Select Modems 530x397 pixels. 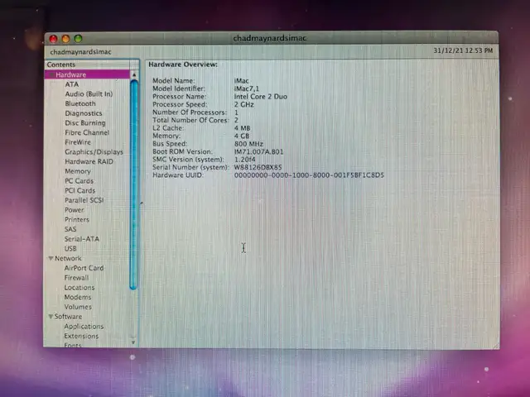(78, 297)
